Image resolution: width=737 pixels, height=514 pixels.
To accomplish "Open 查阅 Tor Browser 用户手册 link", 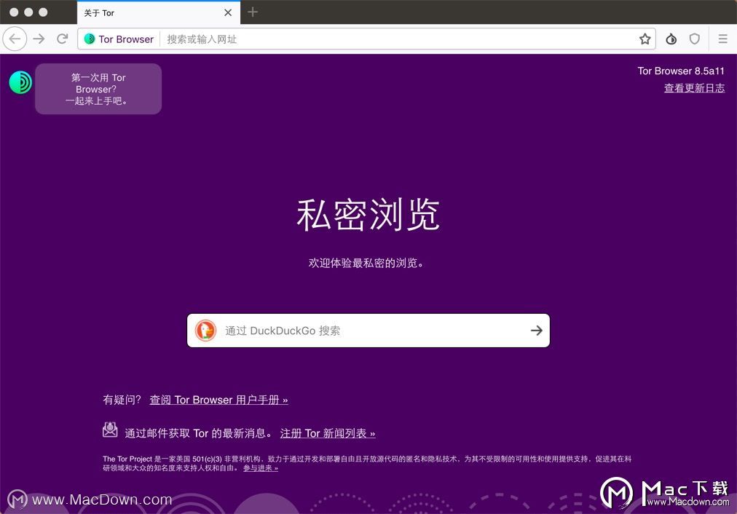I will [218, 400].
